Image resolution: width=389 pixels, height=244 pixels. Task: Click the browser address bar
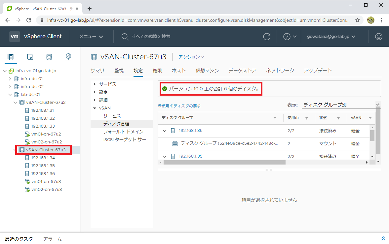[199, 20]
